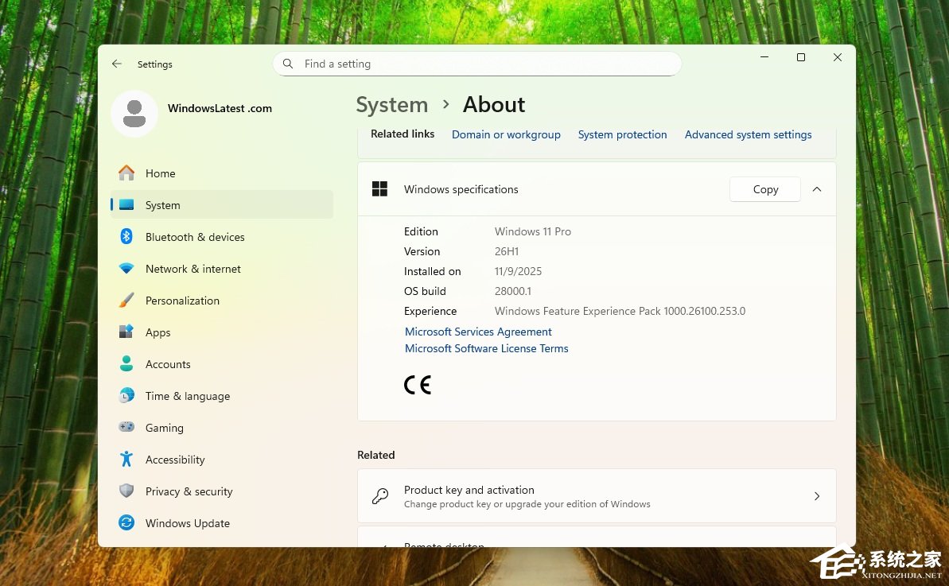This screenshot has width=949, height=586.
Task: Click the Windows Update sync icon
Action: click(x=126, y=522)
